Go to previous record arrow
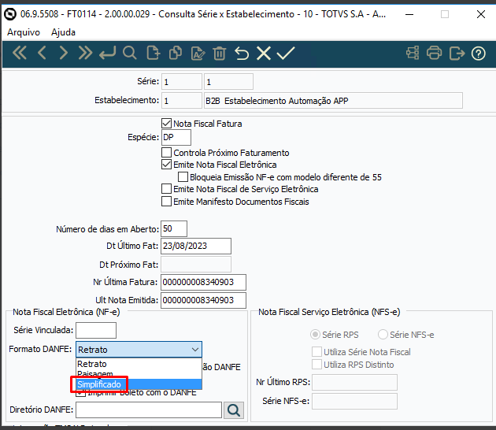Viewport: 496px width, 430px height. click(42, 53)
